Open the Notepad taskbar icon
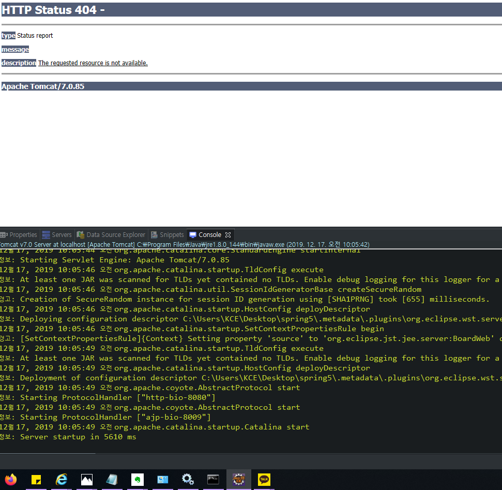This screenshot has width=502, height=490. (x=112, y=480)
